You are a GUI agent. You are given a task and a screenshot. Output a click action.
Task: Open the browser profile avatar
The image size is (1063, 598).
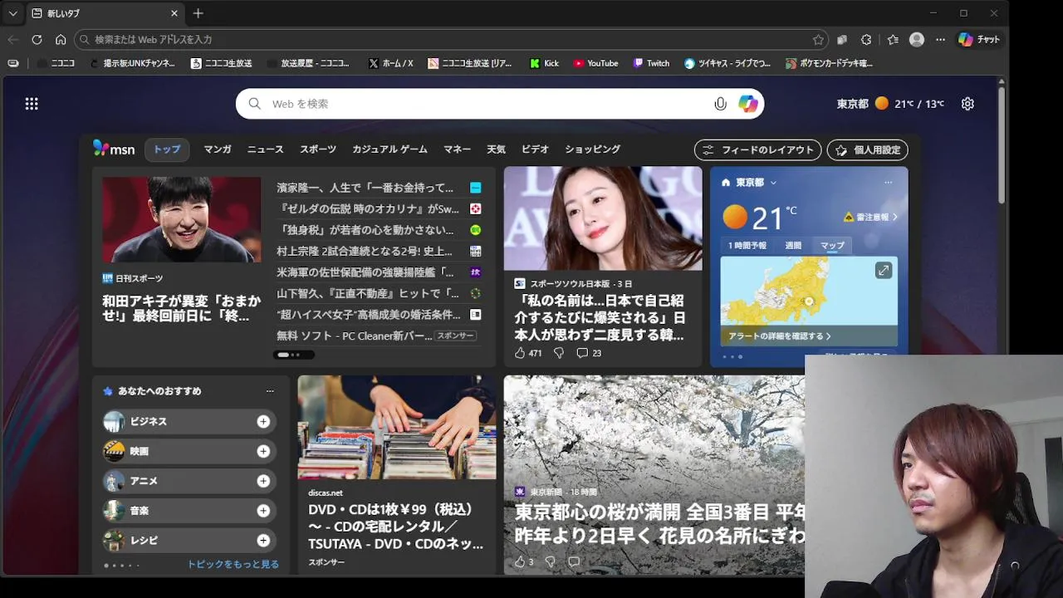point(917,39)
